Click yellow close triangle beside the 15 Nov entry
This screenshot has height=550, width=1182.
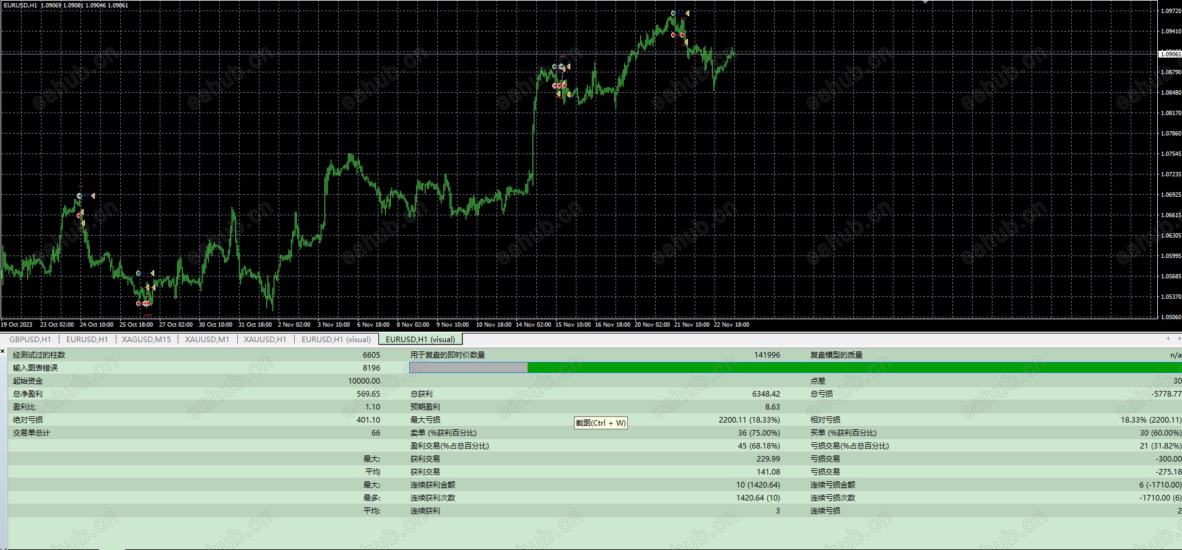pyautogui.click(x=568, y=67)
